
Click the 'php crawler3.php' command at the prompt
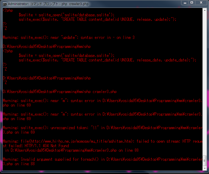pos(101,92)
